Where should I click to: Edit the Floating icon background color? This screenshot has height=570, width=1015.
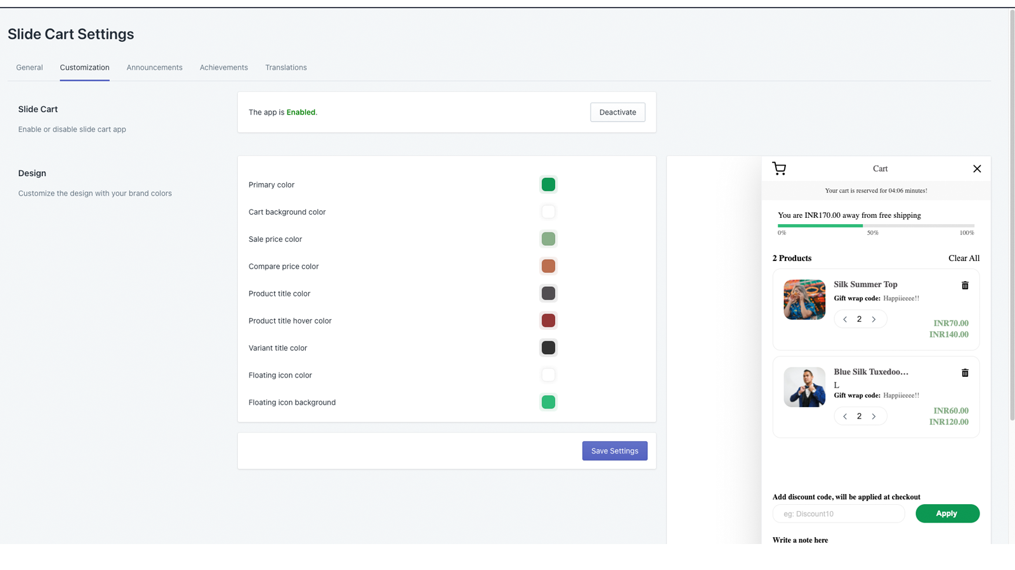pyautogui.click(x=548, y=402)
